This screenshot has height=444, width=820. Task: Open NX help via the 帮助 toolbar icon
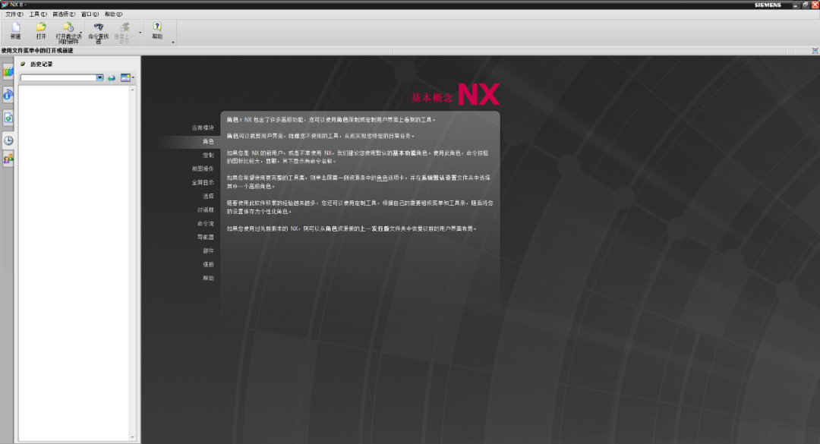pyautogui.click(x=157, y=28)
